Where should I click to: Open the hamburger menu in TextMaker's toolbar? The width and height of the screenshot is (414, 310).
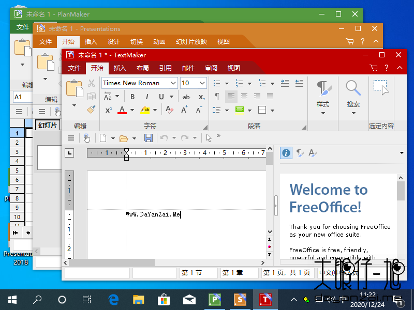[71, 138]
